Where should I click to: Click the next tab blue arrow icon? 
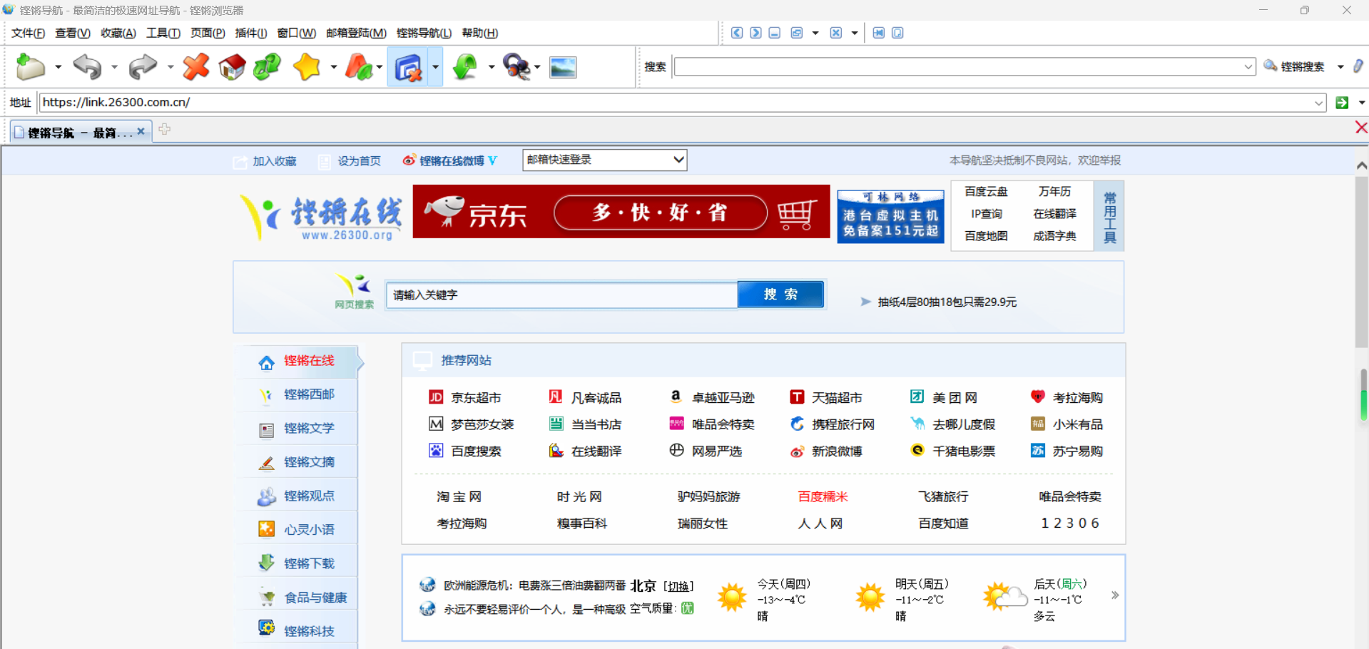point(755,33)
